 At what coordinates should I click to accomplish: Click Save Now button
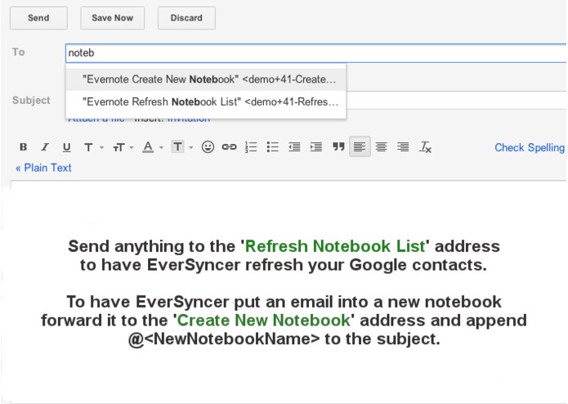pos(112,18)
